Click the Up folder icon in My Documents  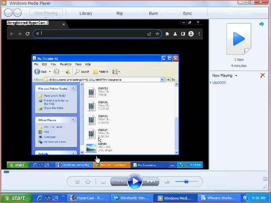(68, 71)
